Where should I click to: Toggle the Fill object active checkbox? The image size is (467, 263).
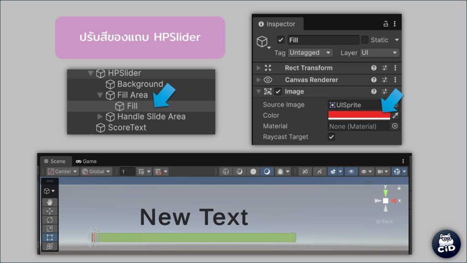tap(281, 40)
